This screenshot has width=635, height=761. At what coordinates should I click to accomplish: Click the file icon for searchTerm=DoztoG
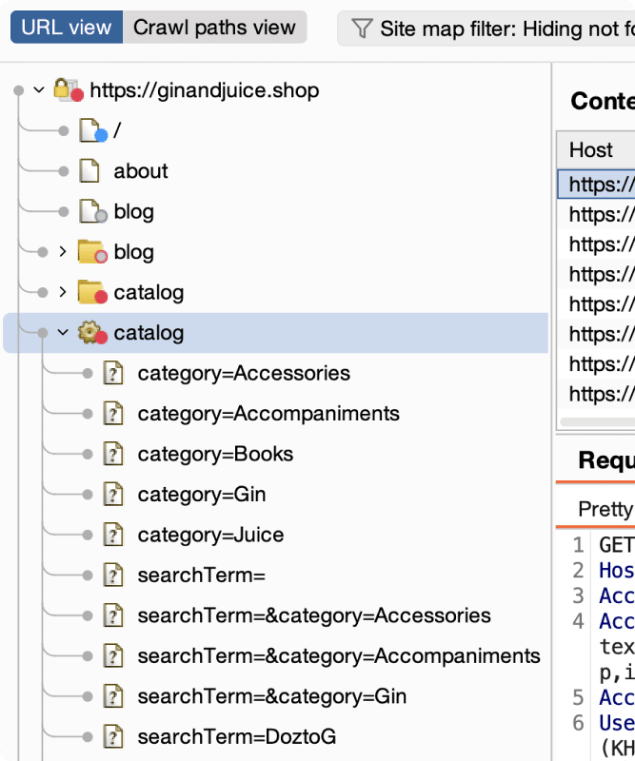pos(113,736)
